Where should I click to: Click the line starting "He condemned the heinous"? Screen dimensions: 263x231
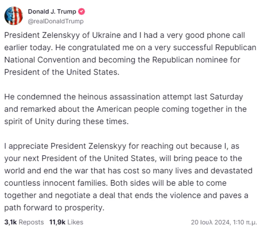pos(123,97)
